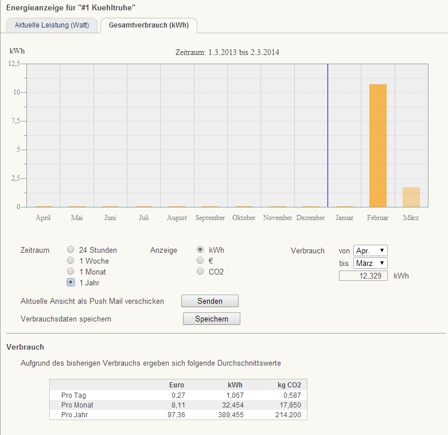
Task: Switch Anzeige to Euro (€)
Action: 200,261
